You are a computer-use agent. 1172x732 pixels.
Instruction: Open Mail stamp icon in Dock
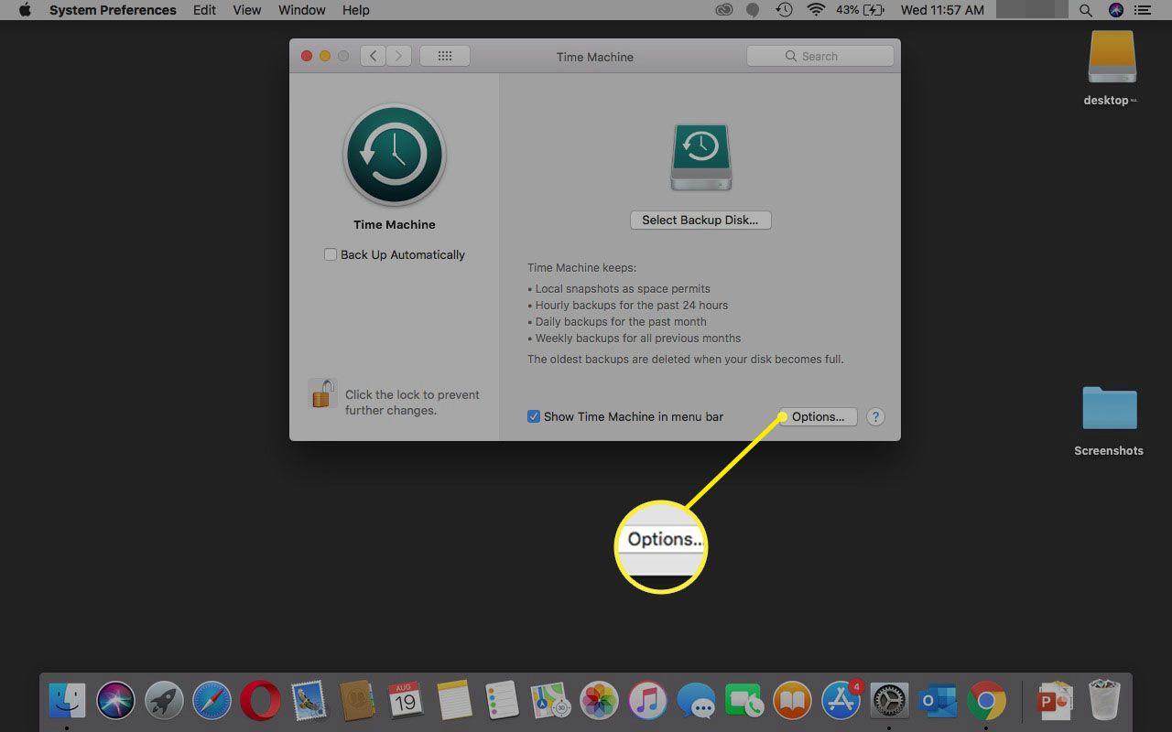pos(309,701)
